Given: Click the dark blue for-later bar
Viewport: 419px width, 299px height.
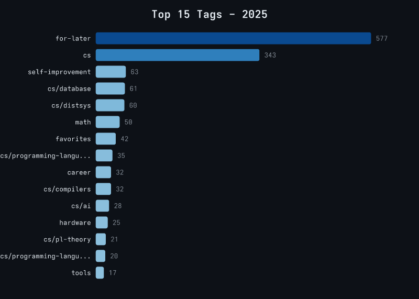Looking at the screenshot, I should 233,38.
